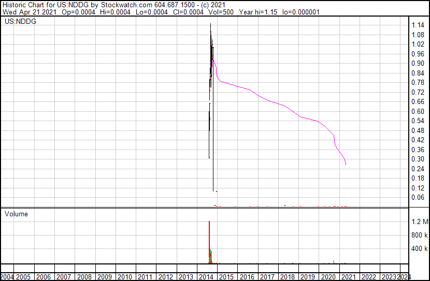
Task: Click the 0.12 price axis label
Action: [x=418, y=188]
